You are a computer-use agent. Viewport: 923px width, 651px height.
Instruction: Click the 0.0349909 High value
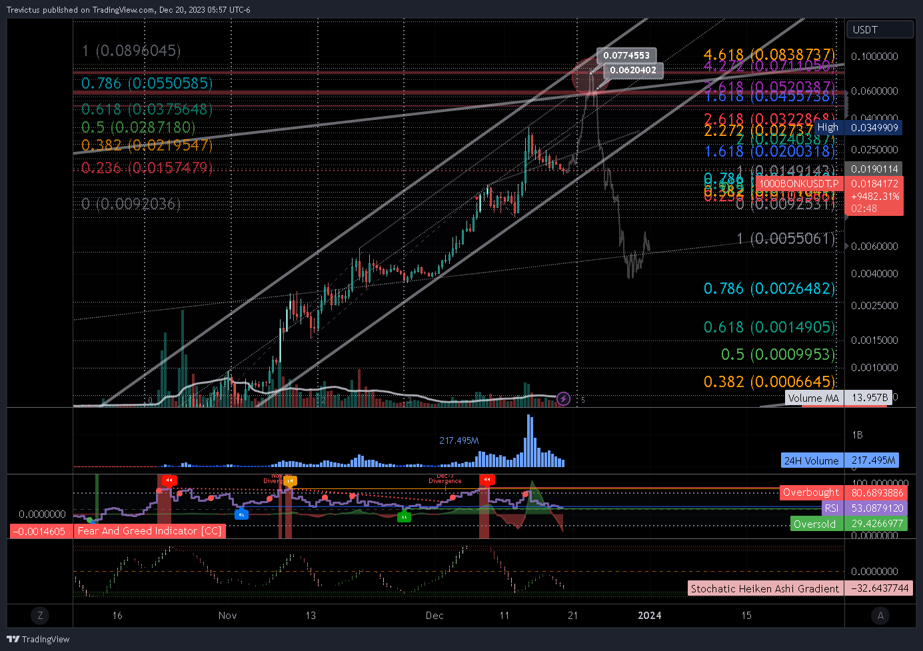coord(874,127)
